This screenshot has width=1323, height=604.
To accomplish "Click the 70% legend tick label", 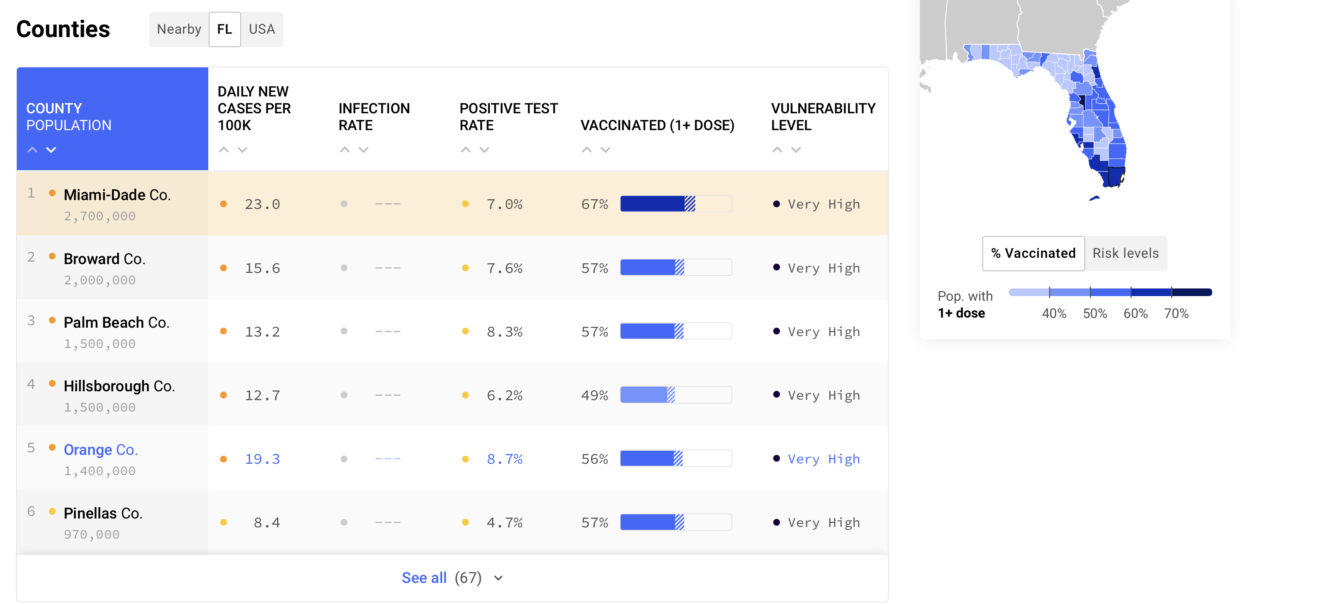I will click(x=1176, y=313).
